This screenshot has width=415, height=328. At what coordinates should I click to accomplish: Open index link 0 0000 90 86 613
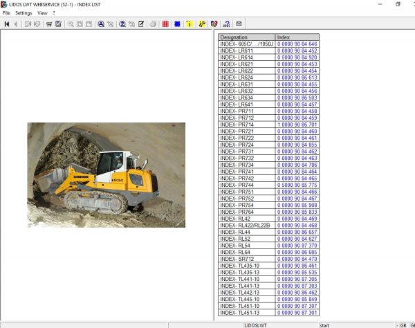pos(297,78)
